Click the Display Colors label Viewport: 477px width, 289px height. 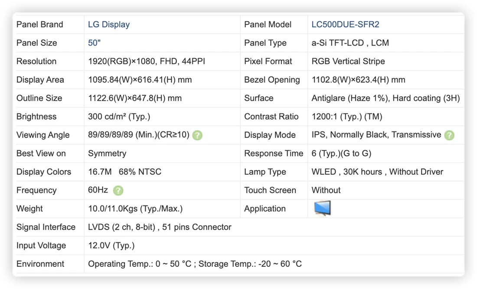click(x=44, y=172)
